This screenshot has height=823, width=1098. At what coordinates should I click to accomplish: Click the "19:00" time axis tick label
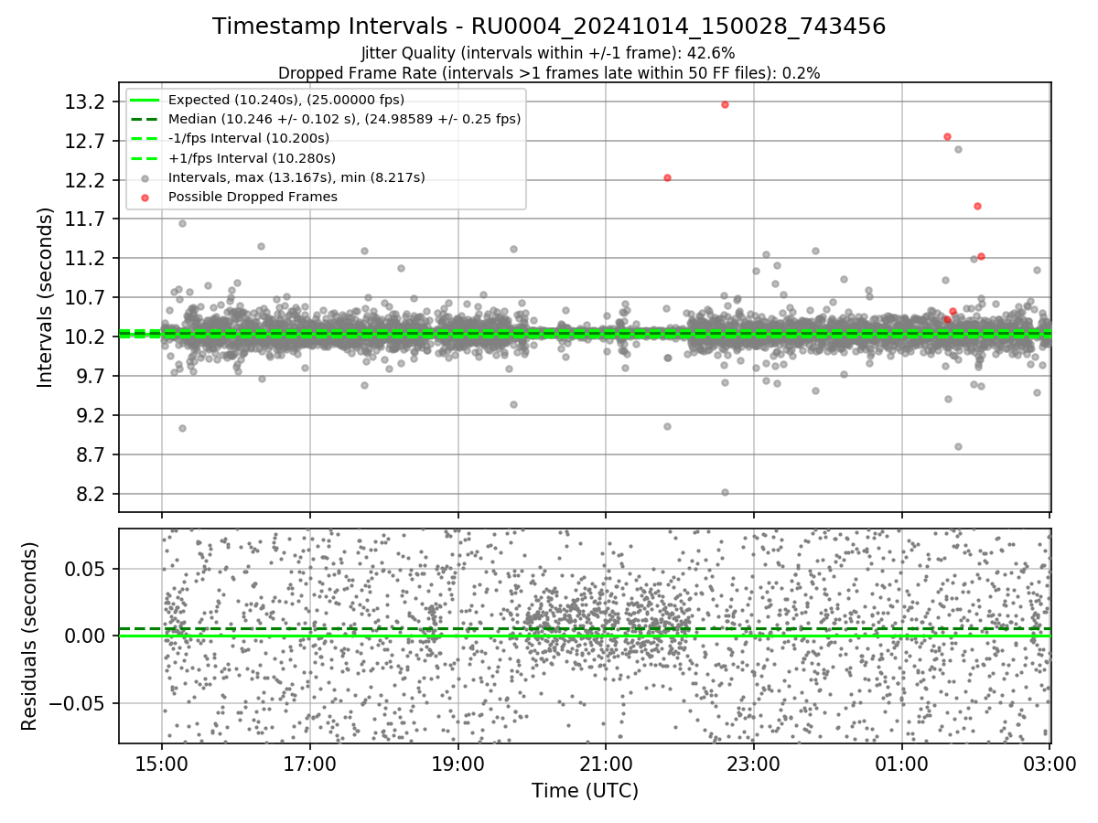(458, 763)
